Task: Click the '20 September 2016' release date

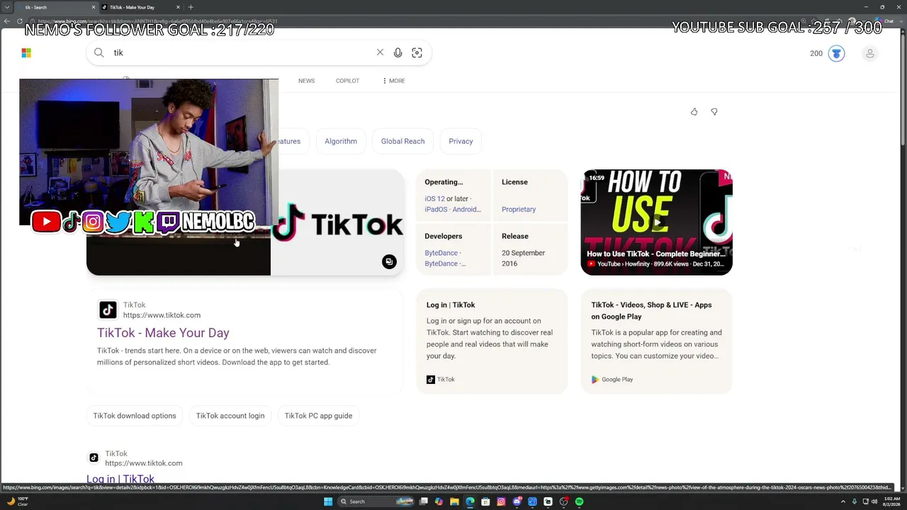Action: coord(524,259)
